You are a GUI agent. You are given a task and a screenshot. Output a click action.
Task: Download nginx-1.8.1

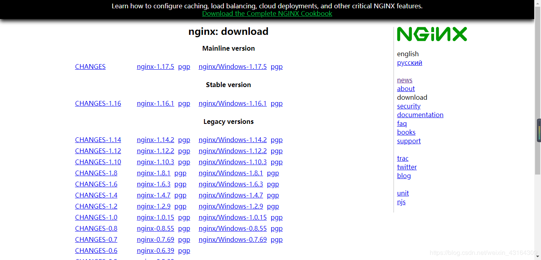point(154,173)
